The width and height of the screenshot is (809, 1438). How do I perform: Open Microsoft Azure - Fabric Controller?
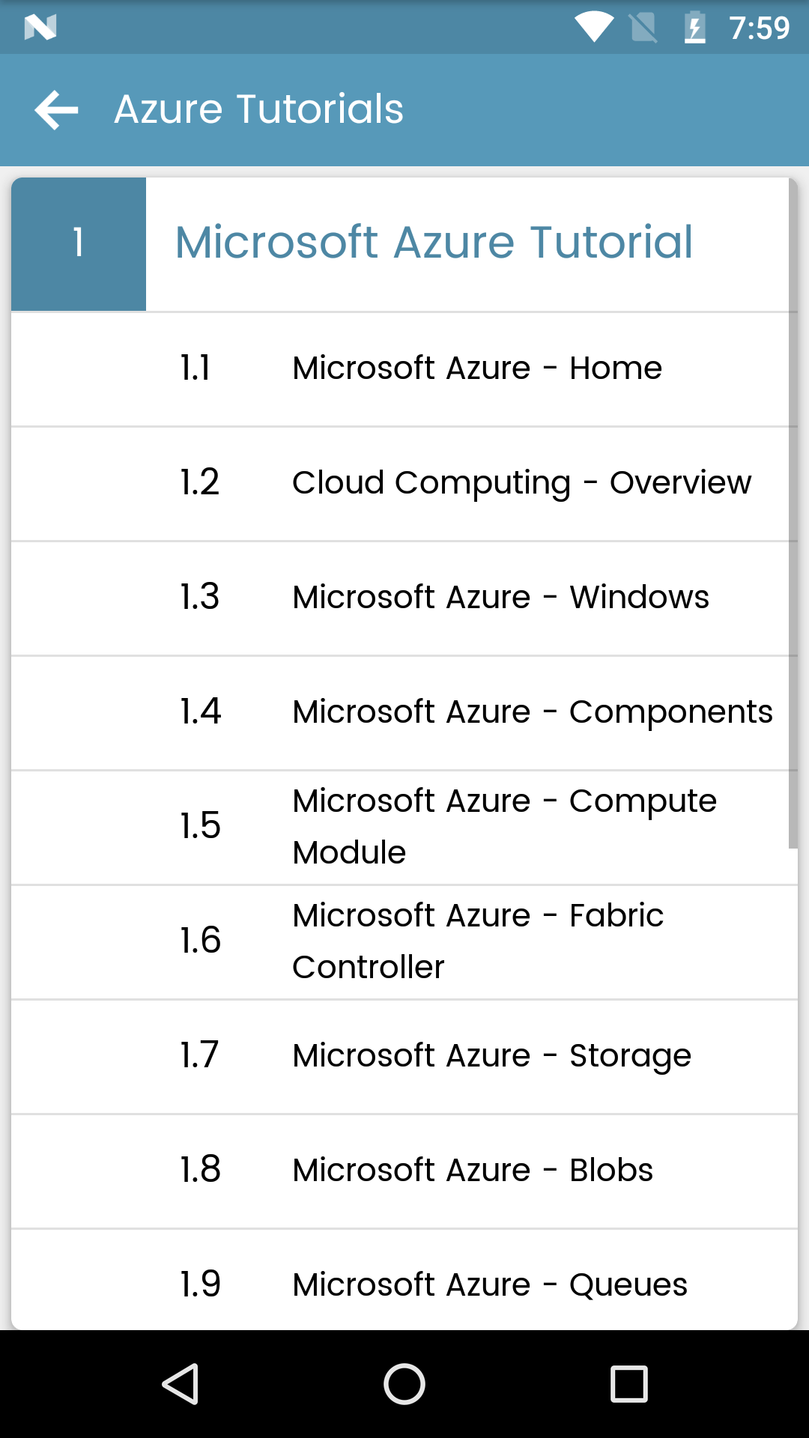(x=404, y=942)
